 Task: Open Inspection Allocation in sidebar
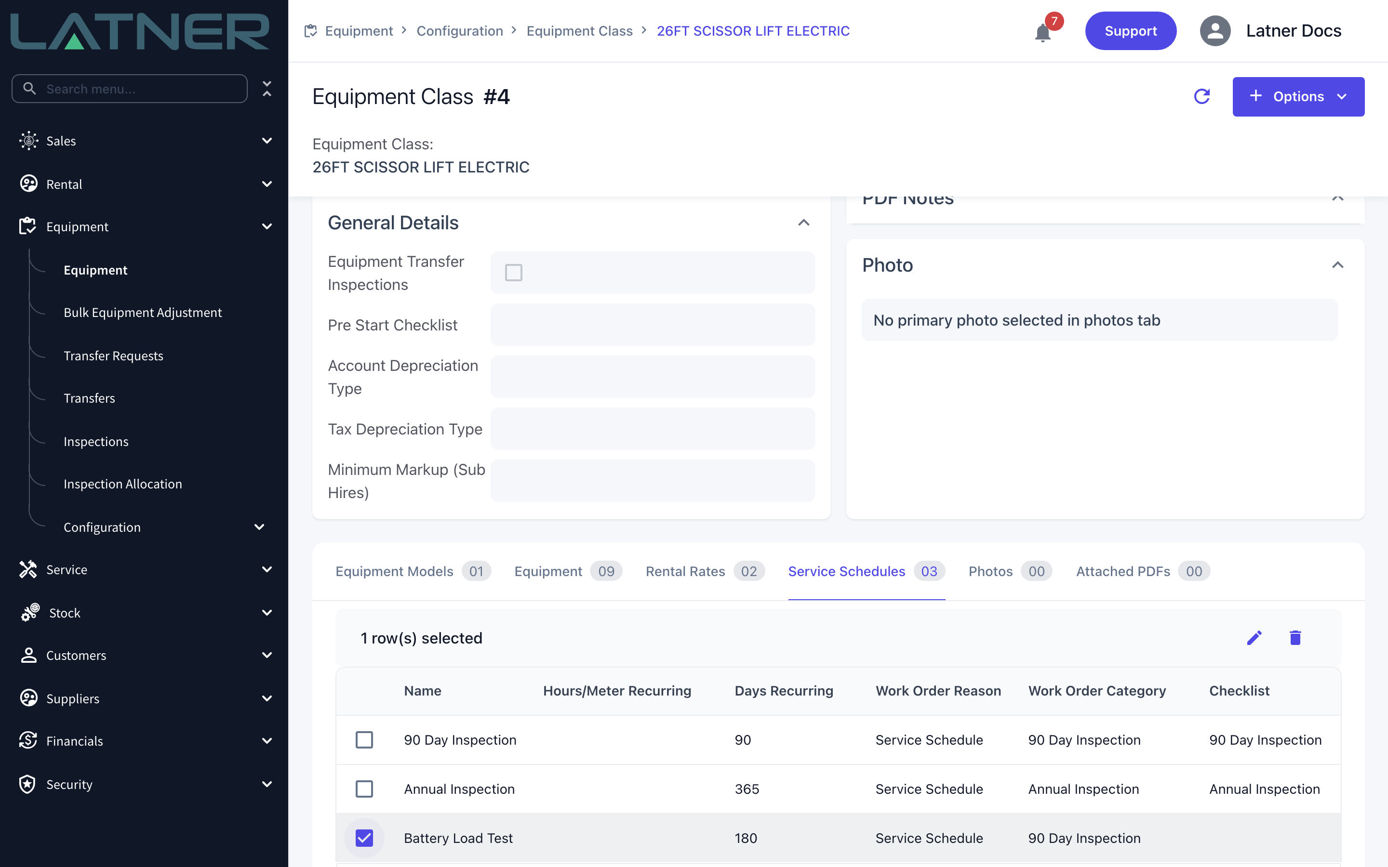123,484
